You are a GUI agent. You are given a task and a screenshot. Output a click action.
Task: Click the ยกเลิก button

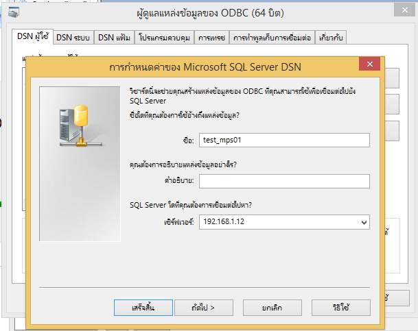click(272, 308)
